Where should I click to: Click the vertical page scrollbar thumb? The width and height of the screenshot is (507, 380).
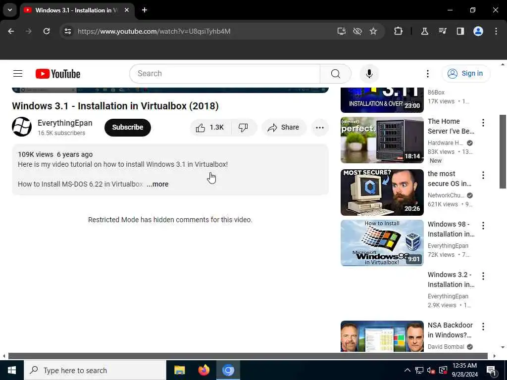tap(503, 151)
